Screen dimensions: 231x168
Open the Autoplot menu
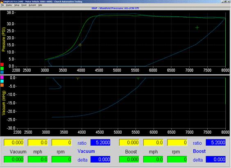pos(32,5)
